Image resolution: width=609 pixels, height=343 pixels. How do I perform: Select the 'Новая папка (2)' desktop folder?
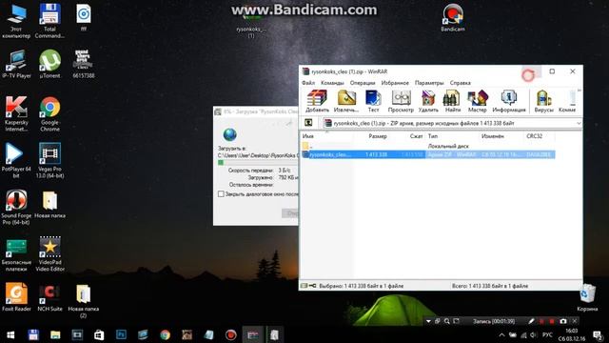tap(83, 301)
